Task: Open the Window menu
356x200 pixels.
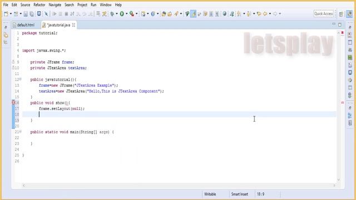Action: pyautogui.click(x=106, y=5)
